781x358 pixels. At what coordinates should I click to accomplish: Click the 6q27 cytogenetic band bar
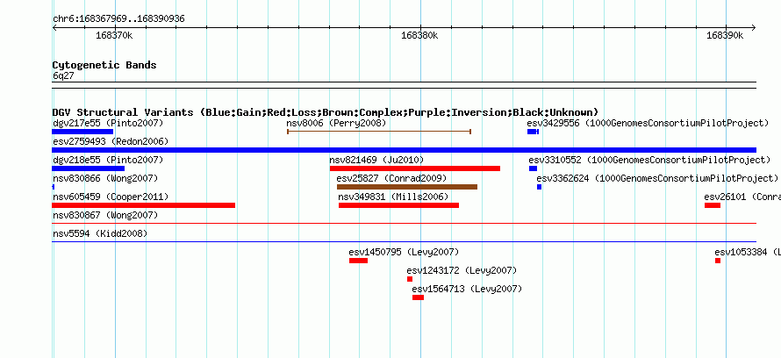pyautogui.click(x=404, y=85)
